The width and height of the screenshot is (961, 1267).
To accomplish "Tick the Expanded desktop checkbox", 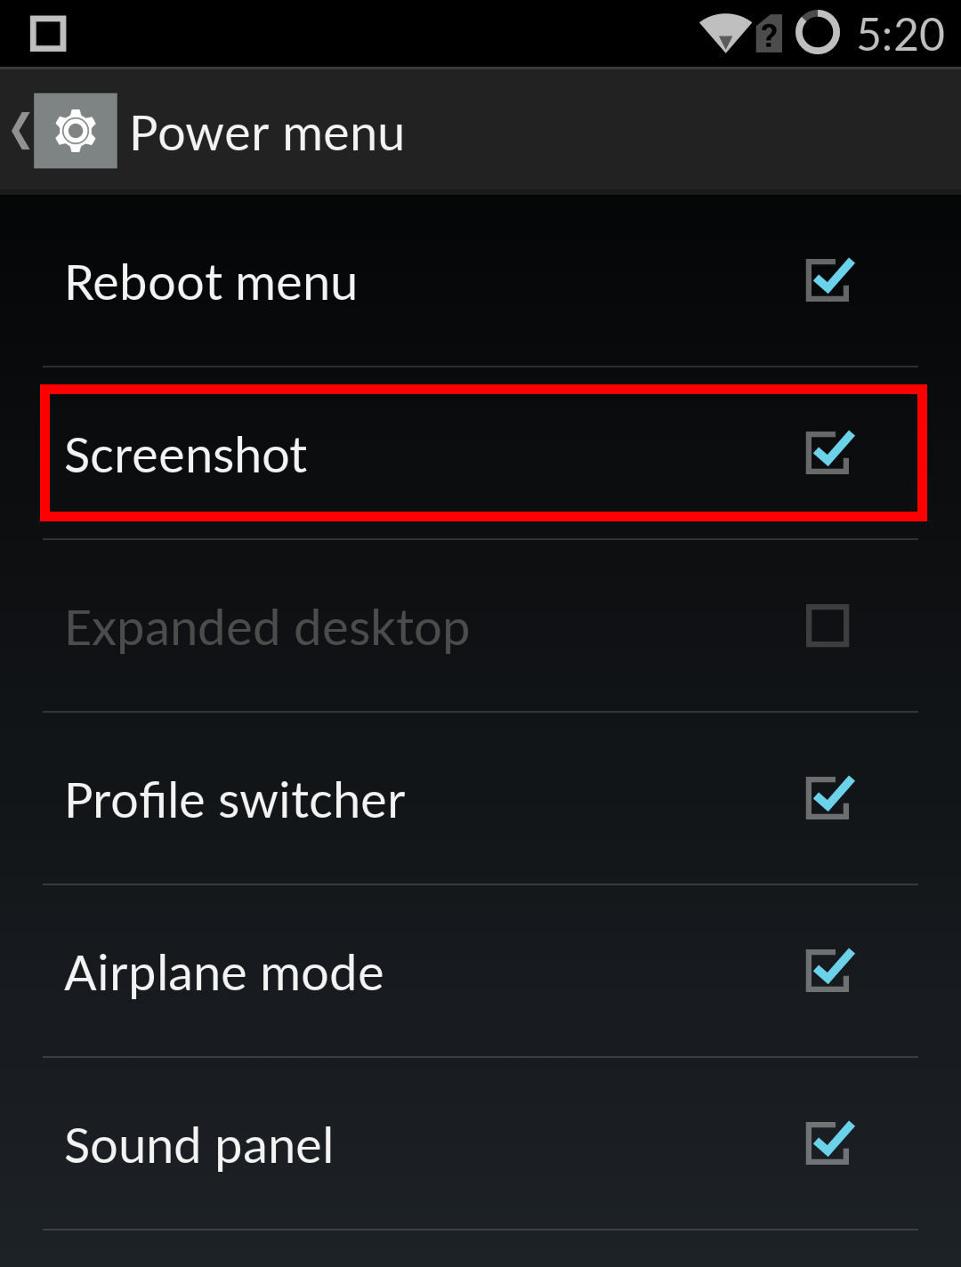I will tap(828, 625).
